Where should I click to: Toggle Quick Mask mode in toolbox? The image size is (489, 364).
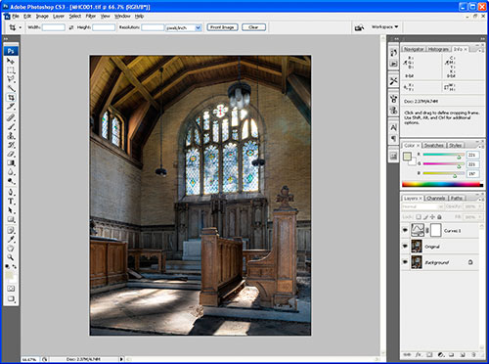[x=11, y=289]
